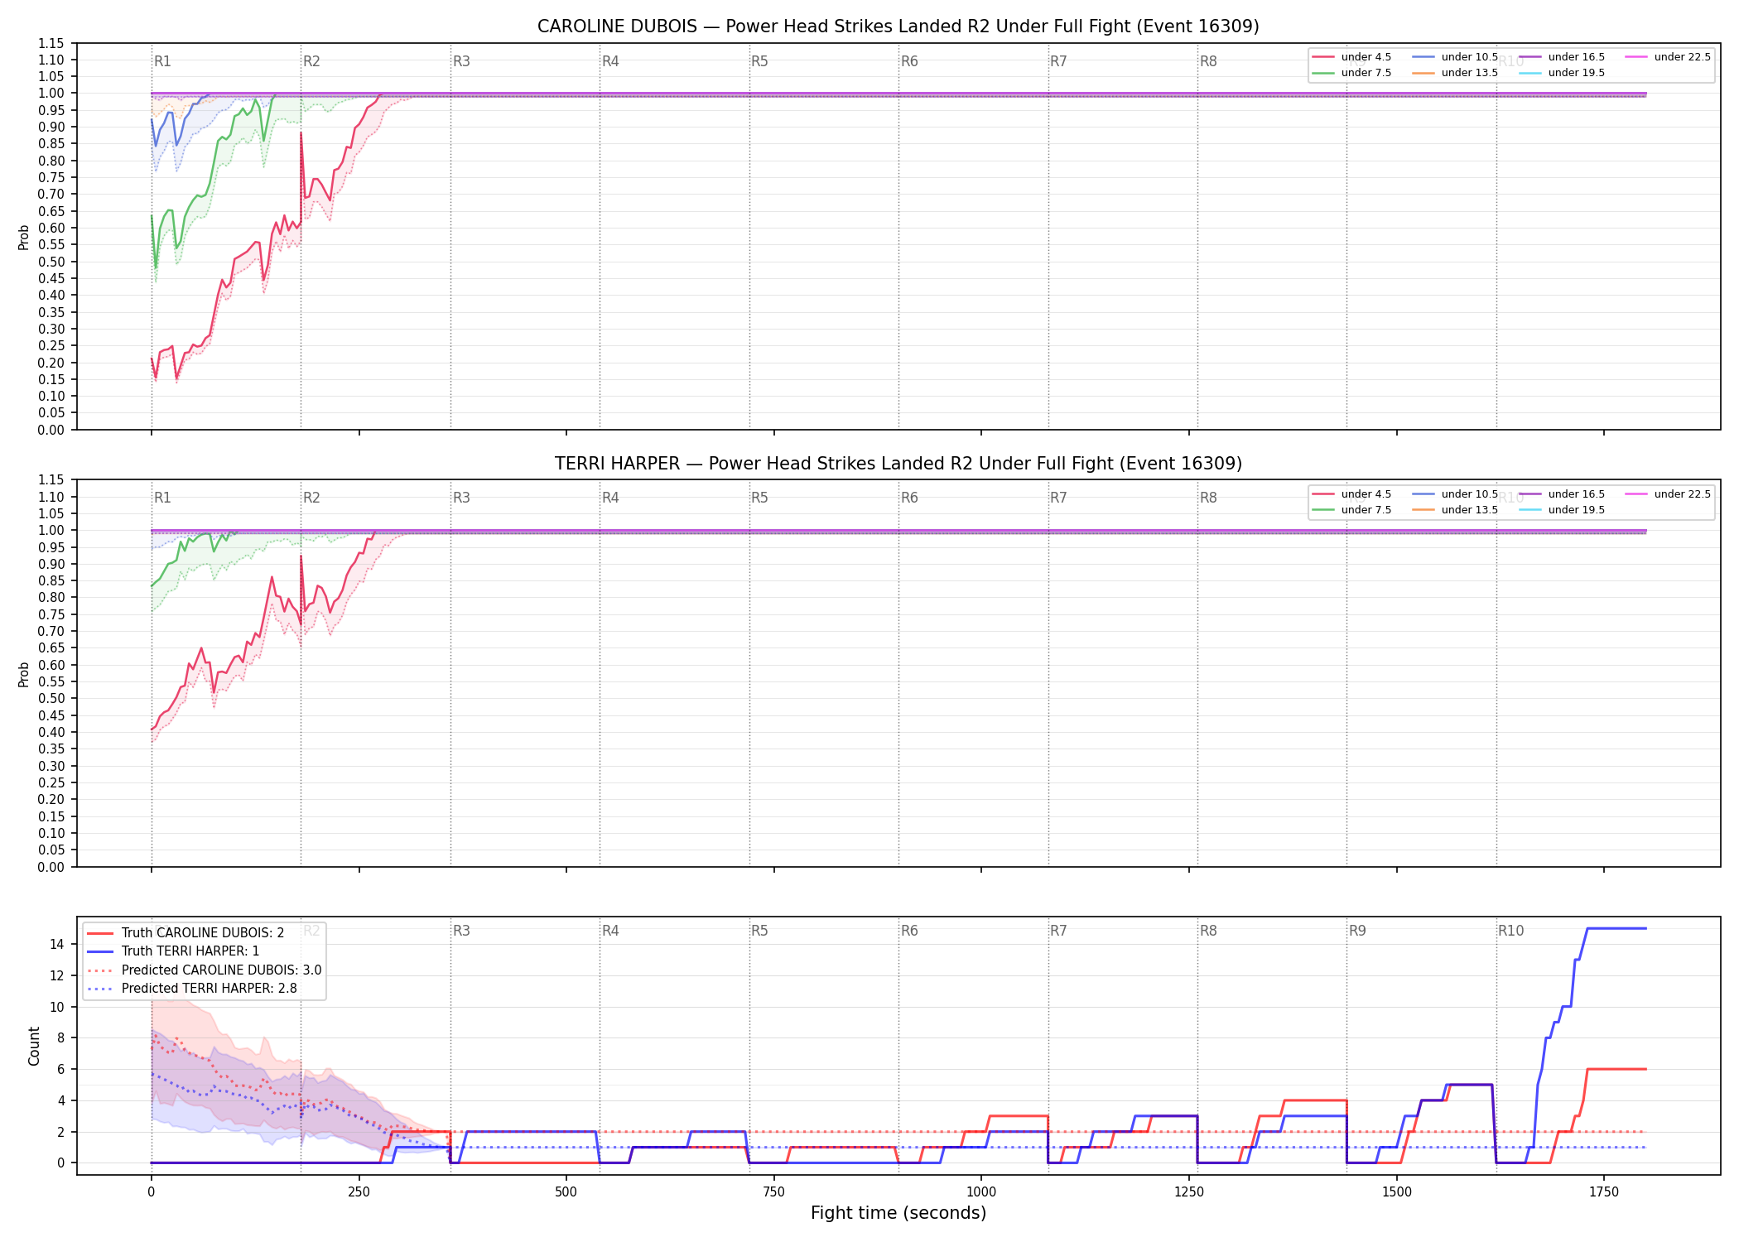Click 'Truth CAROLINE DUBOIS: 2' legend entry
1739x1242 pixels.
(x=185, y=933)
